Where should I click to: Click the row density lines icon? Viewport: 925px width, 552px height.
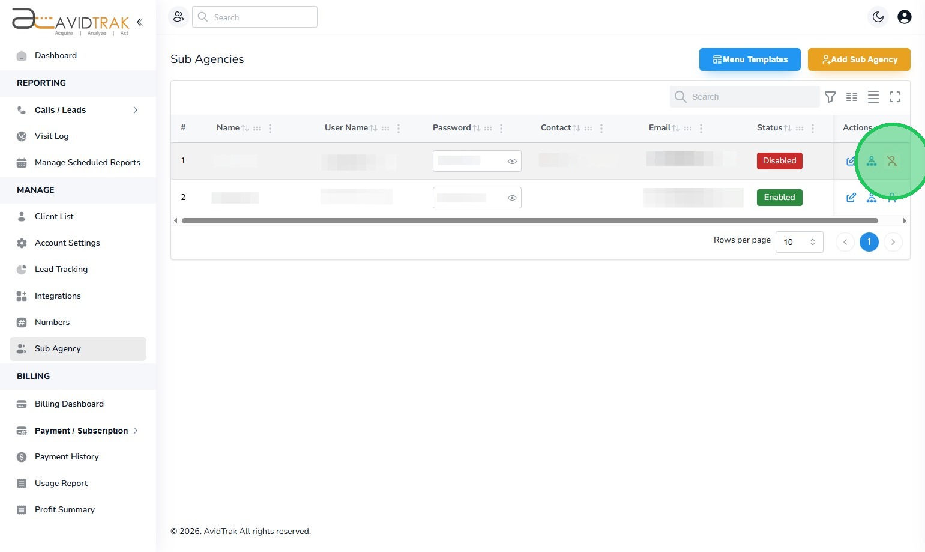873,97
